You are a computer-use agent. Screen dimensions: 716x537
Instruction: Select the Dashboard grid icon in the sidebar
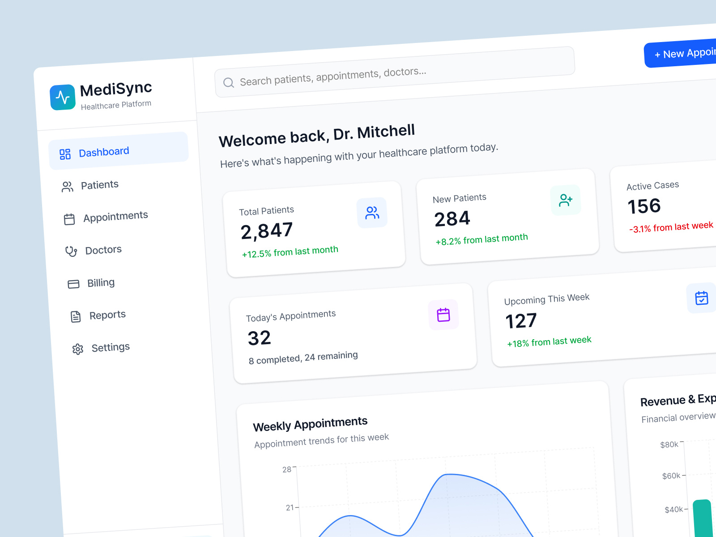64,154
